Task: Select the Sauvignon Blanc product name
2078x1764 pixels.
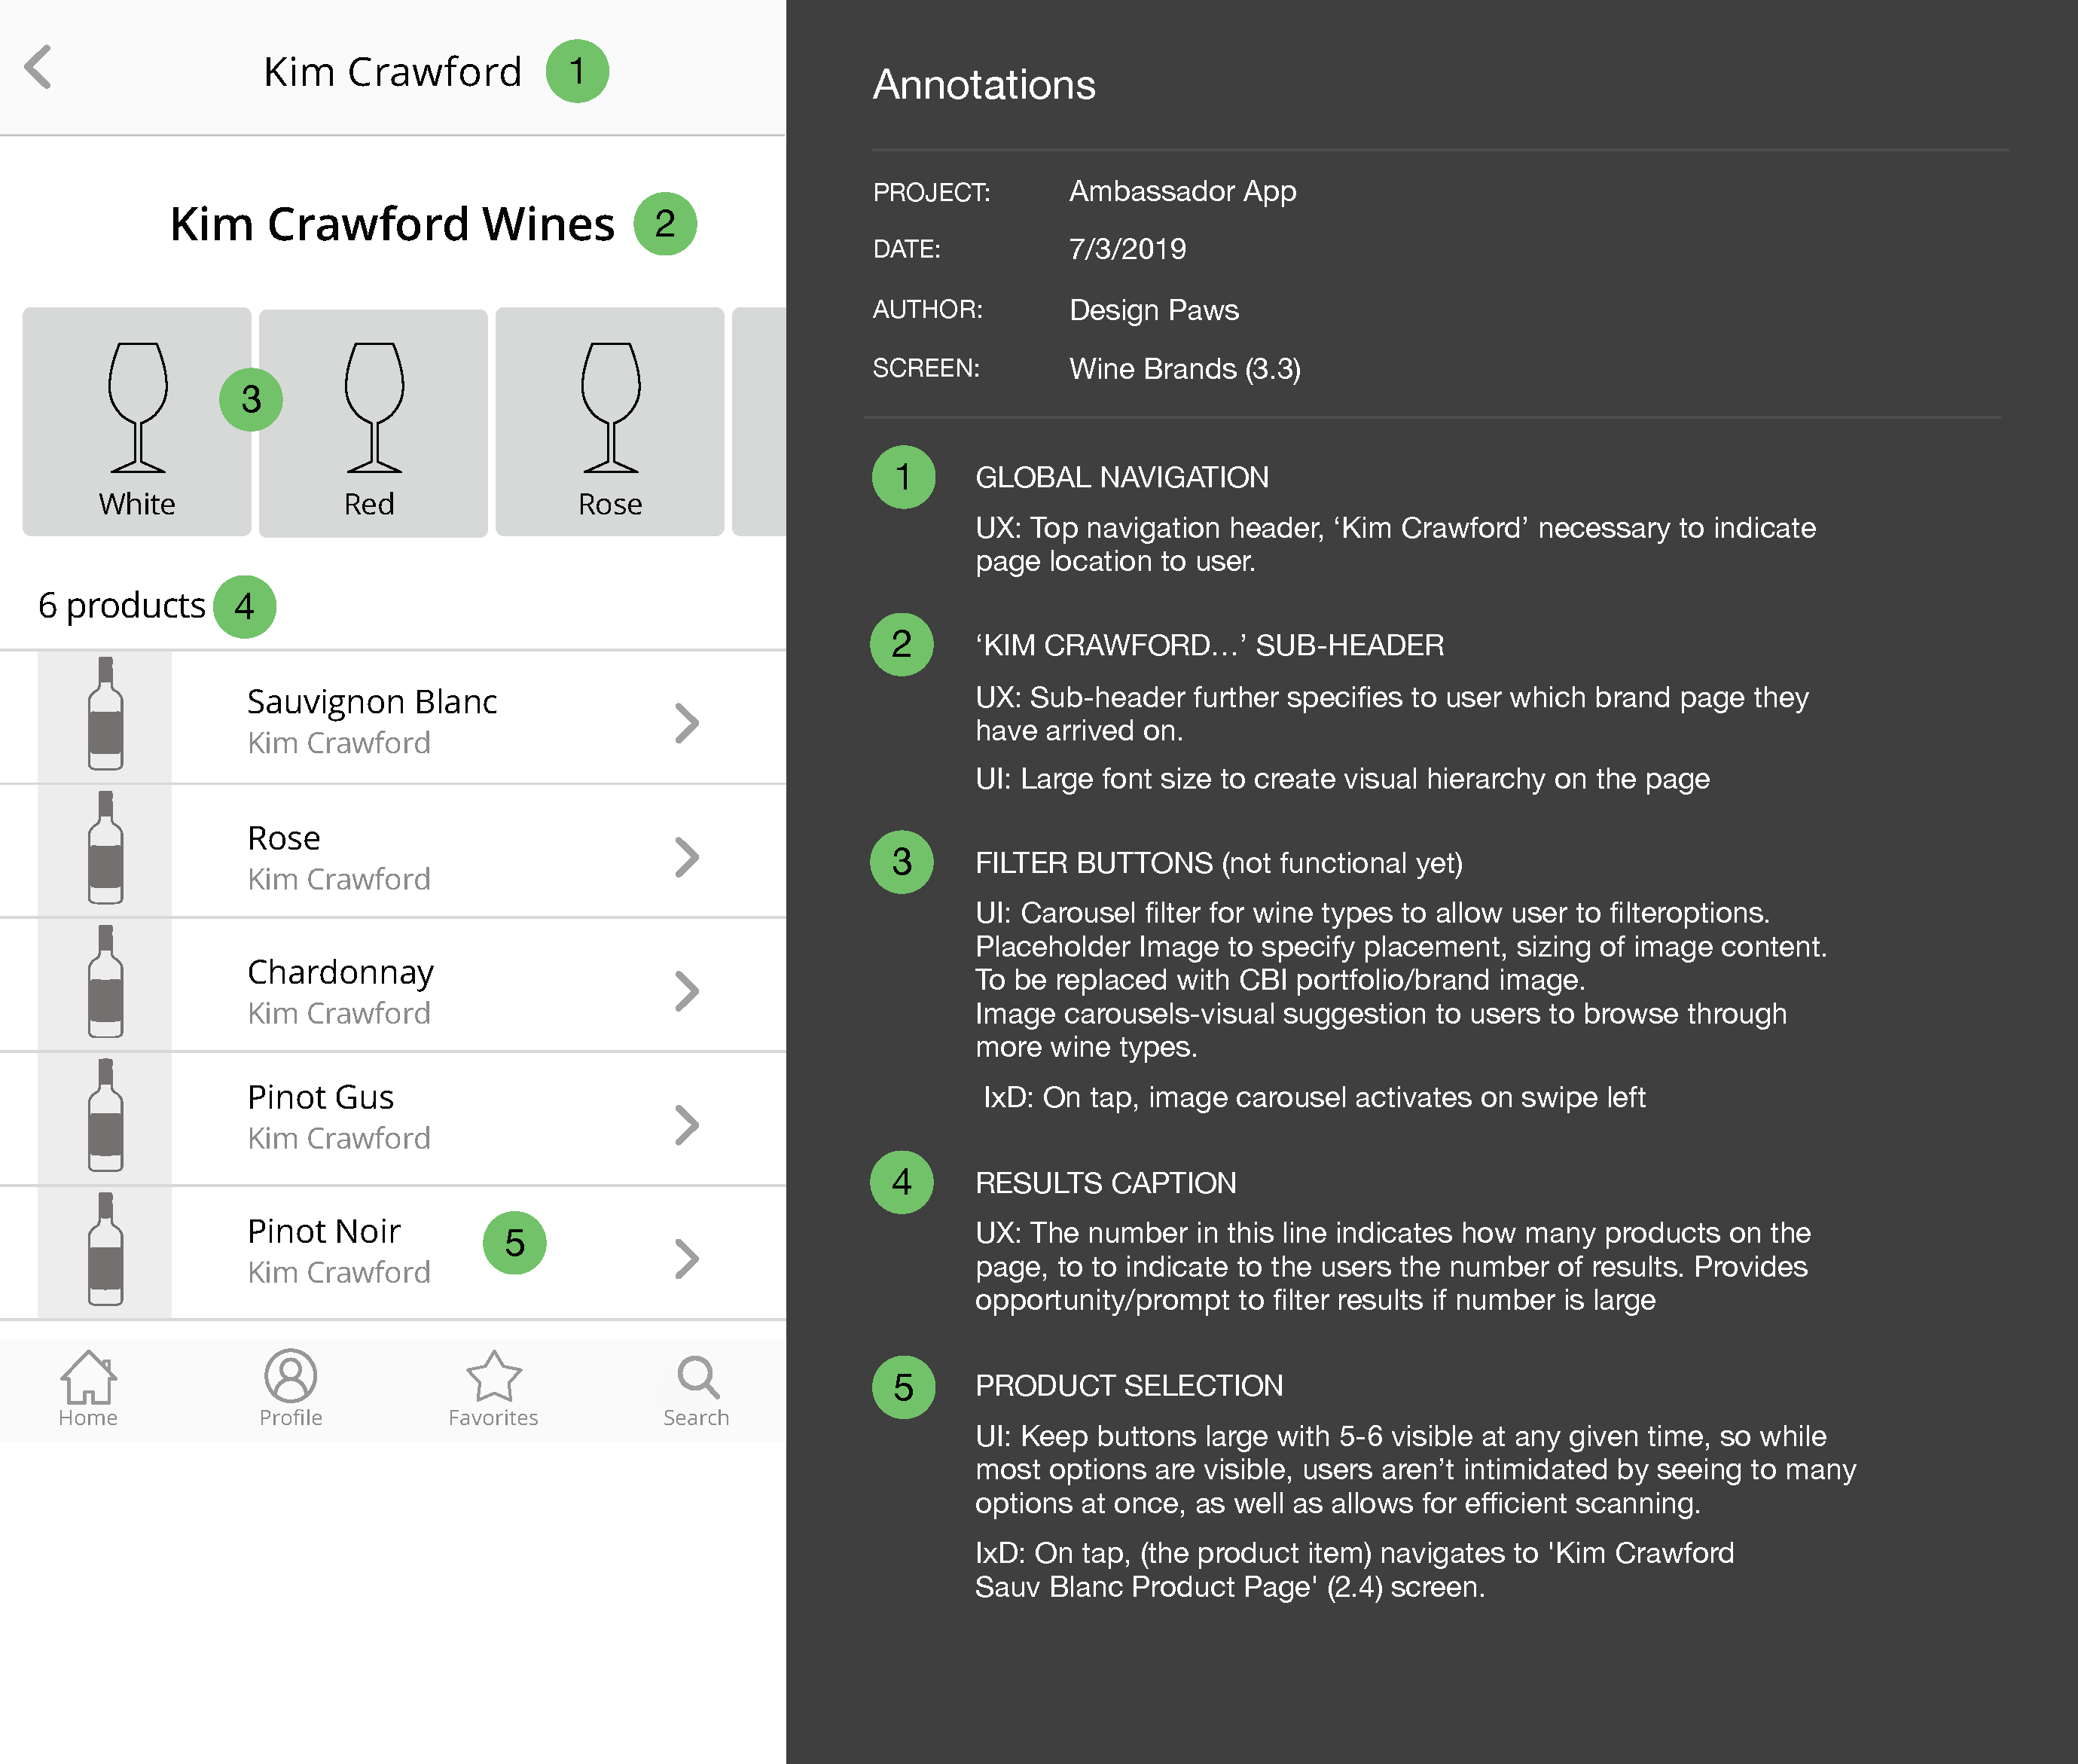Action: coord(372,702)
